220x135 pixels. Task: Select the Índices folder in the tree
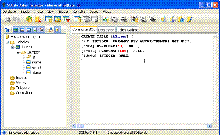tap(22, 78)
